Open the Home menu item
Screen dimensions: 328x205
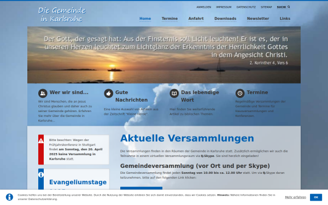(145, 19)
